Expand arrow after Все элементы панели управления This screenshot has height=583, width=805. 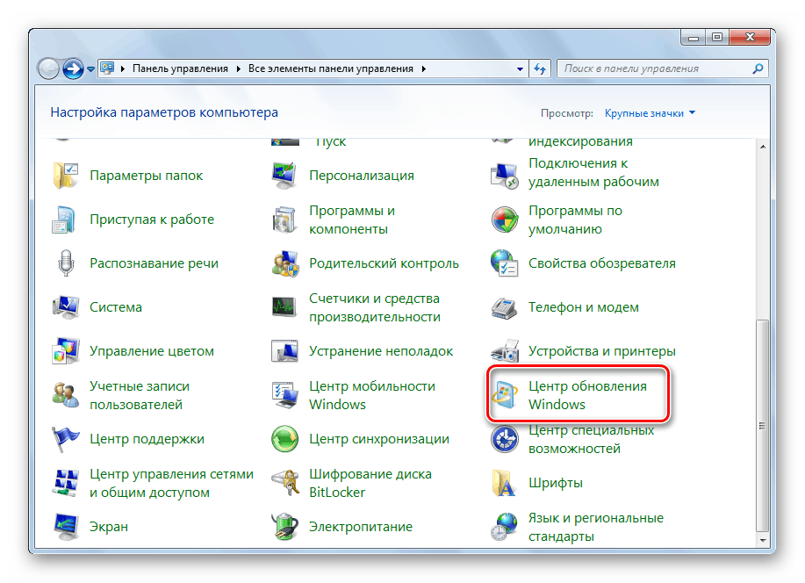(423, 68)
